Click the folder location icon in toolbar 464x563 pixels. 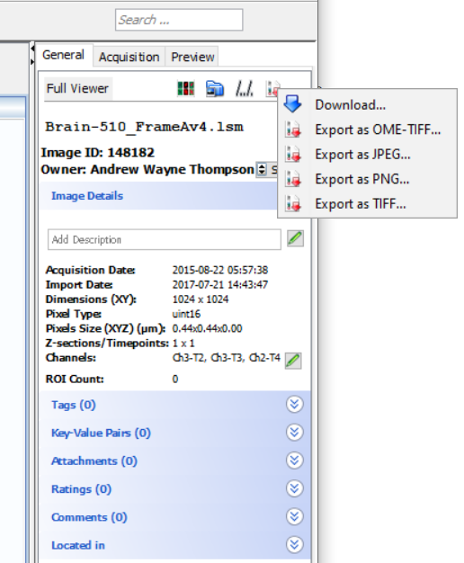pos(215,89)
